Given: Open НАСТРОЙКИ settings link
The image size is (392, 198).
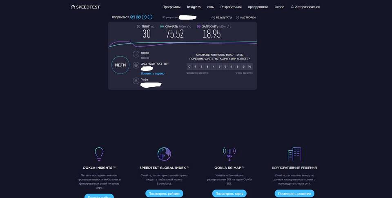Looking at the screenshot, I should coord(248,18).
